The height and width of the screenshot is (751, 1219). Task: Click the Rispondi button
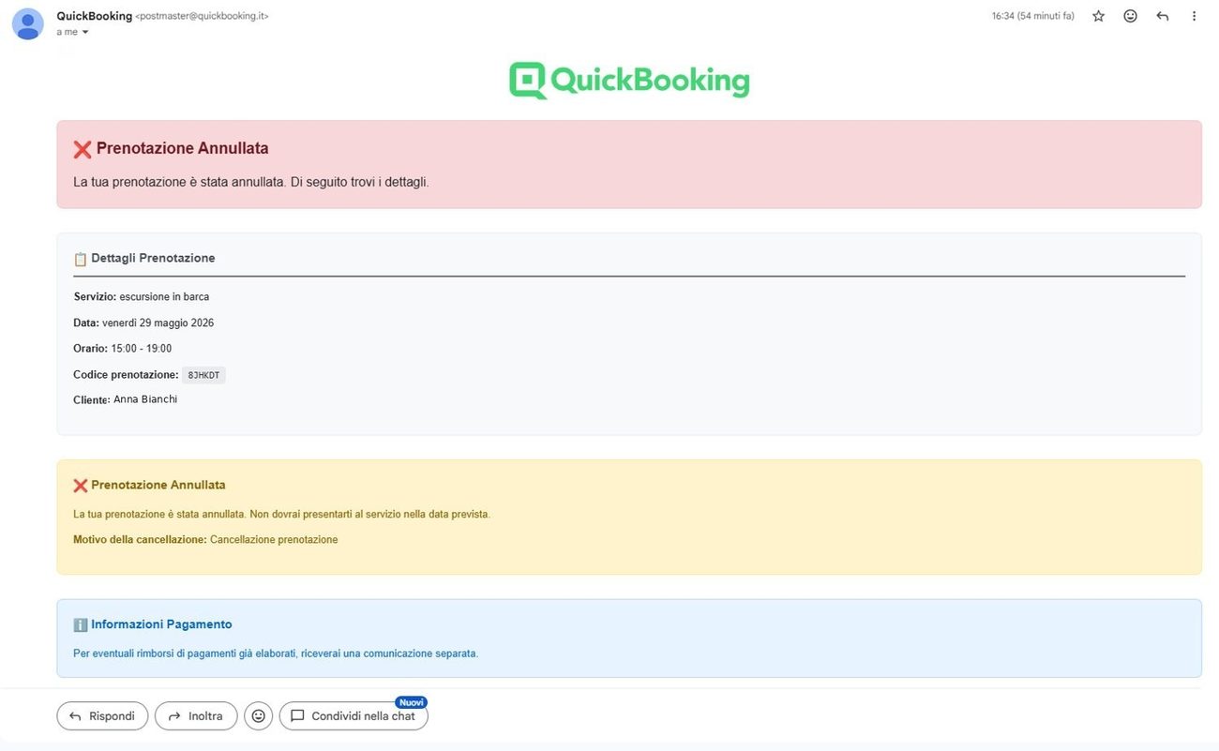(x=102, y=716)
